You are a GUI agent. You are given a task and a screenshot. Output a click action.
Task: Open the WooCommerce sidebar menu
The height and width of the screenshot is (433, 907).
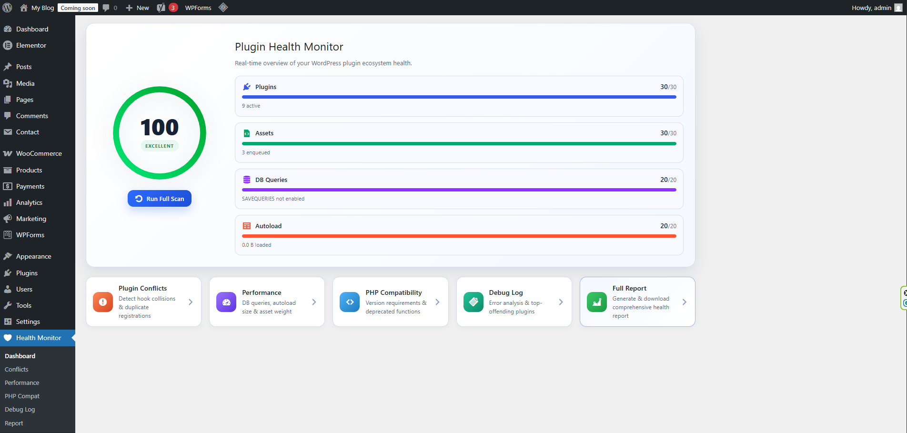[x=39, y=153]
